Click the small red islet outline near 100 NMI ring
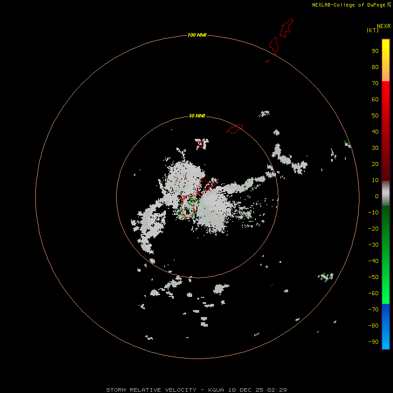This screenshot has height=393, width=393. pos(268,61)
